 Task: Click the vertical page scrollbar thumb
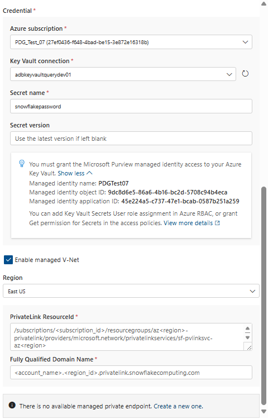pyautogui.click(x=264, y=296)
